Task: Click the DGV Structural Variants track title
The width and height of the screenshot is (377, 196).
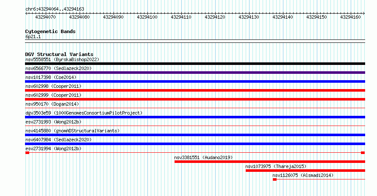Action: tap(59, 54)
